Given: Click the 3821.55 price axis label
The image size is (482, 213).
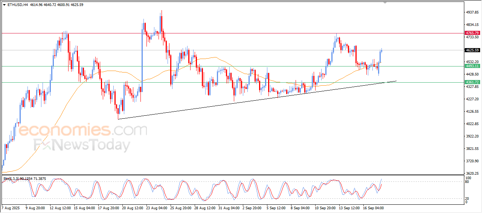Looking at the screenshot, I should [x=472, y=149].
